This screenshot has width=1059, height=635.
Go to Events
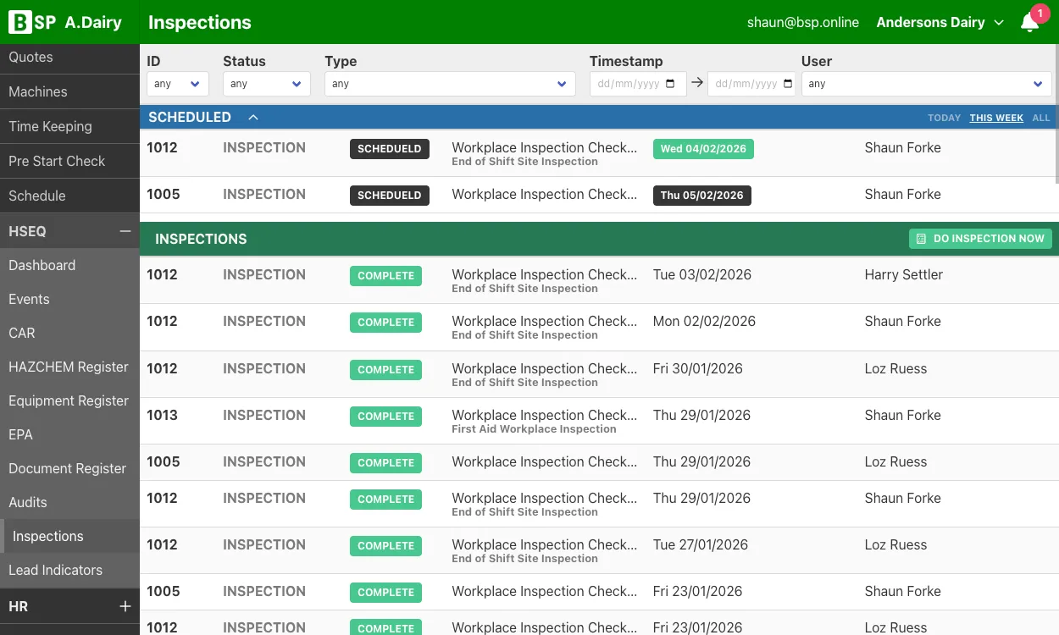point(69,299)
